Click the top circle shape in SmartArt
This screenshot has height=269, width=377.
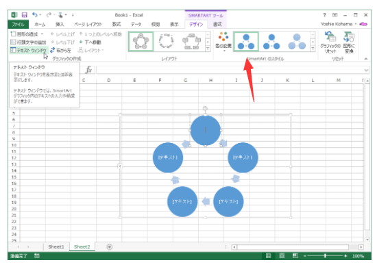coord(205,131)
